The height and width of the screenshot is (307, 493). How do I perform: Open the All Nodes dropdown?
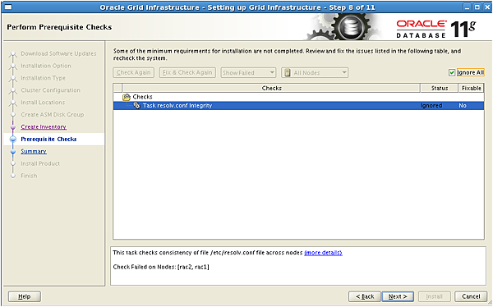click(x=315, y=73)
